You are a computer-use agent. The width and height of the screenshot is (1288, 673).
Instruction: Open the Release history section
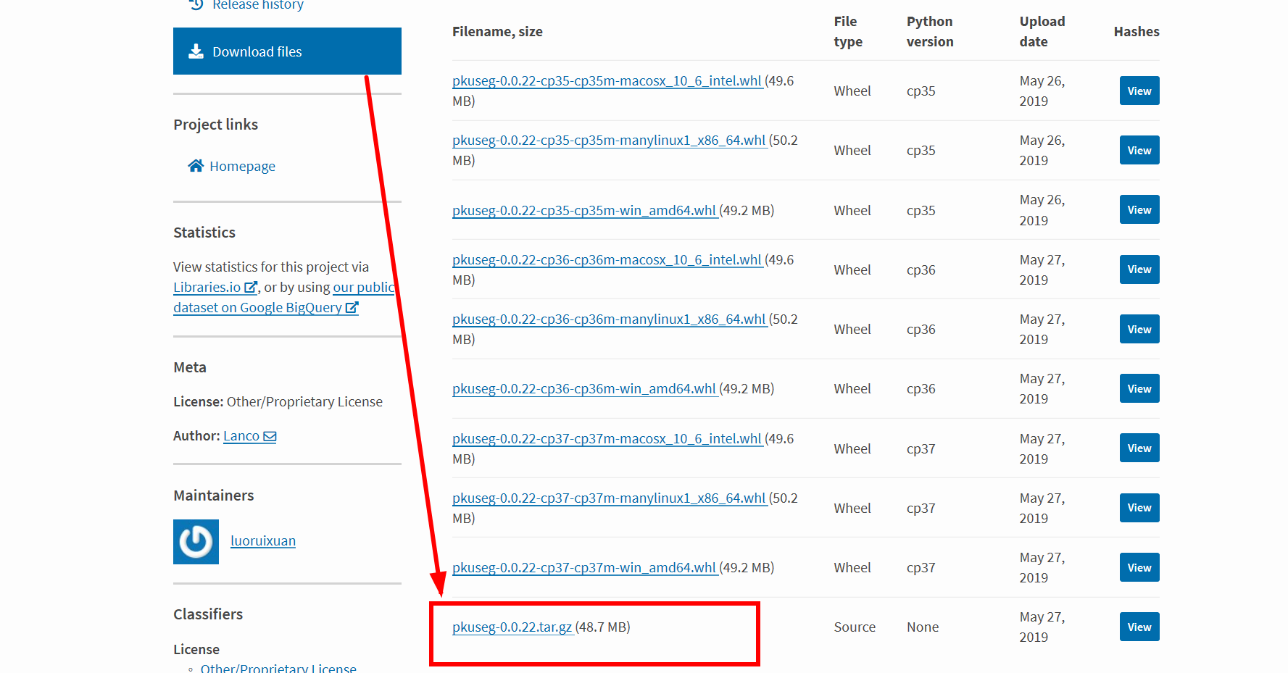[258, 4]
